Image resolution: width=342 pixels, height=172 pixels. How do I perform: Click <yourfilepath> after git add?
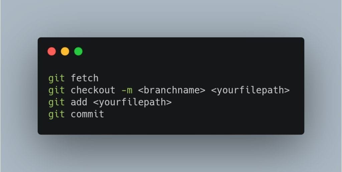point(132,103)
